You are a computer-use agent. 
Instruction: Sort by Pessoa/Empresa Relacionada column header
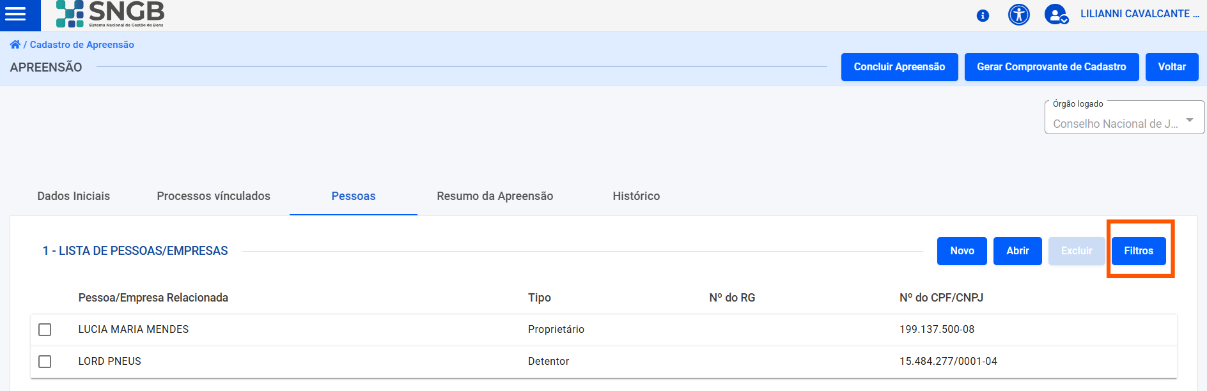[153, 298]
